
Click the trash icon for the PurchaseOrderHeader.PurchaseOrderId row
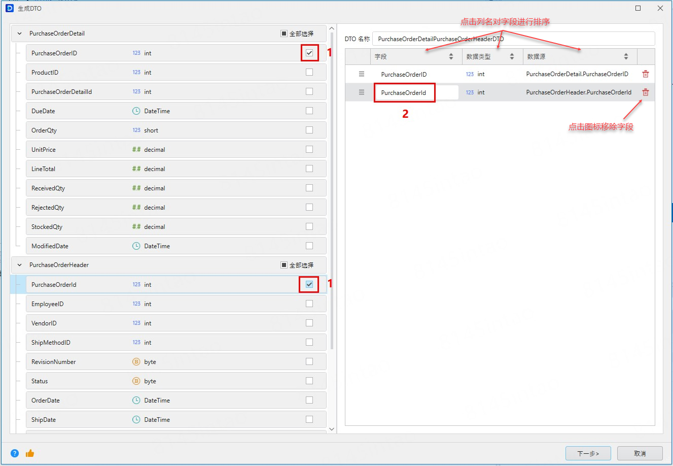pos(645,92)
